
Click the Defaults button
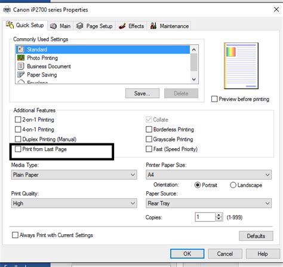pos(256,236)
